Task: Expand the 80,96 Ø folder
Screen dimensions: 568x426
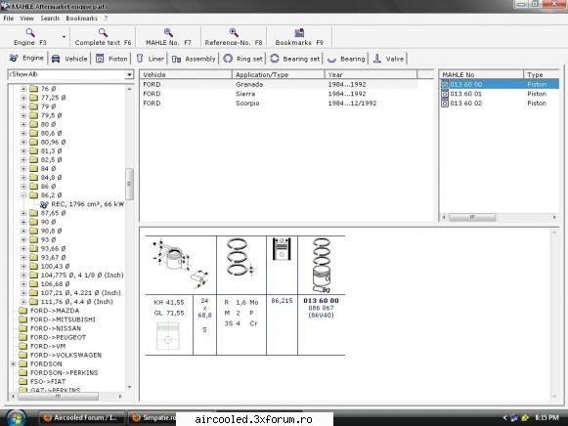Action: coord(23,143)
